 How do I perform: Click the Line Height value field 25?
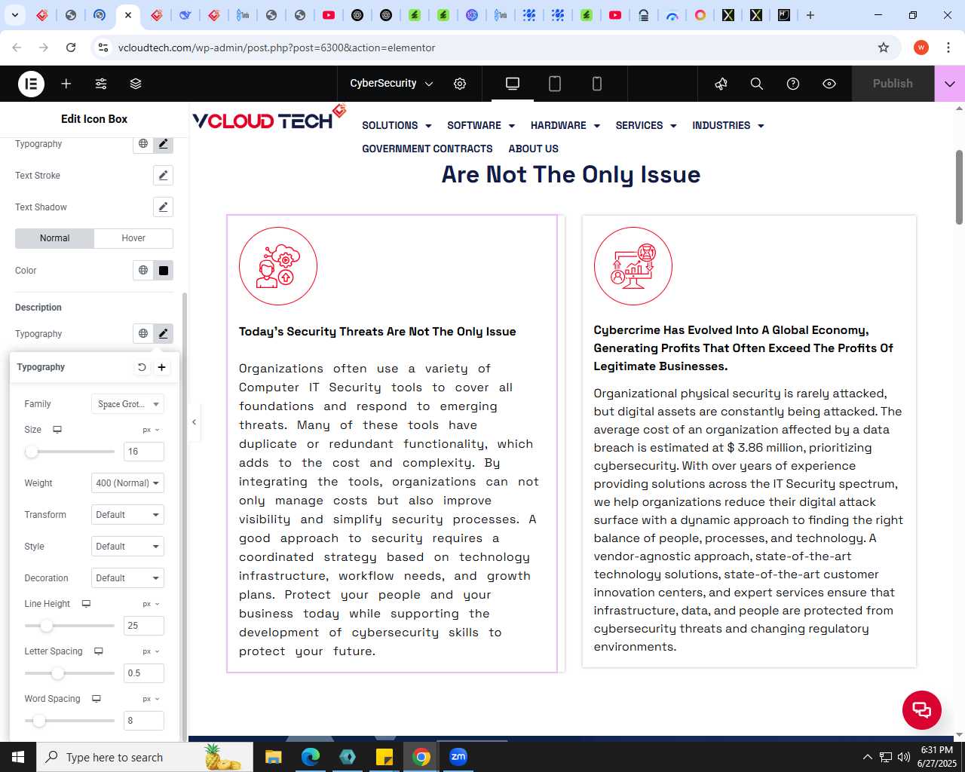tap(143, 626)
